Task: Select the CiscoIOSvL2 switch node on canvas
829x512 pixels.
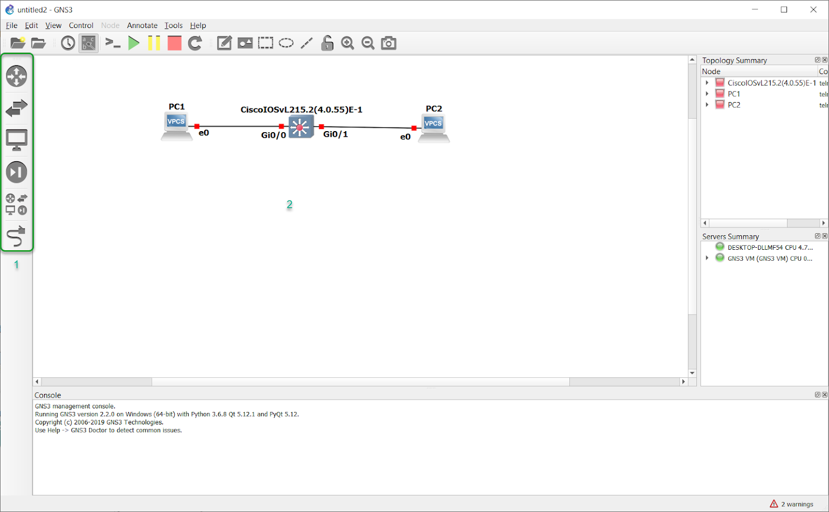Action: click(301, 127)
